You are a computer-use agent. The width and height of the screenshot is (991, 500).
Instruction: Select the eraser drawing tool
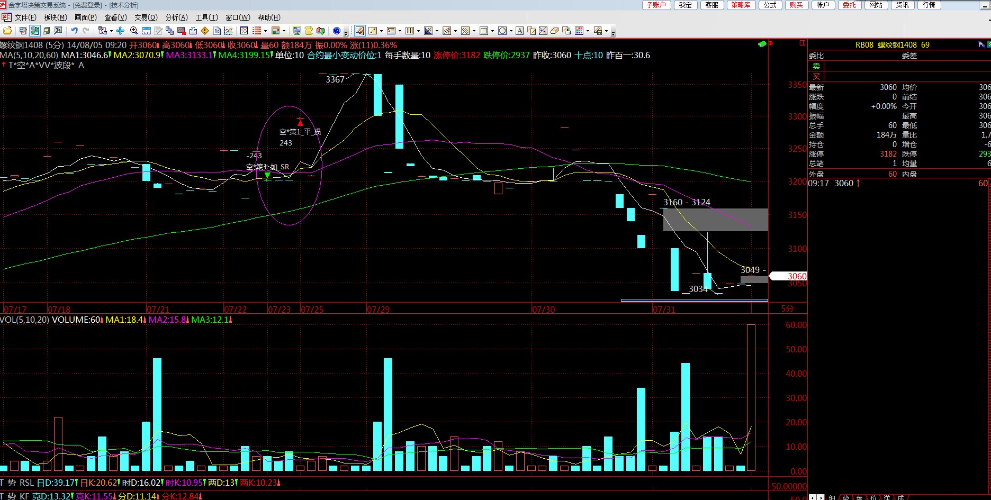(554, 31)
